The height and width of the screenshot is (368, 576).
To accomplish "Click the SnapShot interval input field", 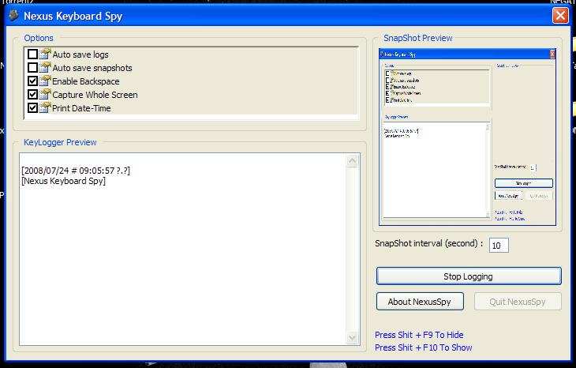I will (x=499, y=246).
